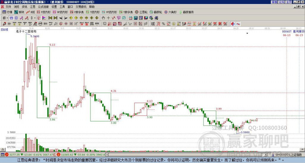
Task: Click the 06-23 date marker
Action: click(x=299, y=35)
